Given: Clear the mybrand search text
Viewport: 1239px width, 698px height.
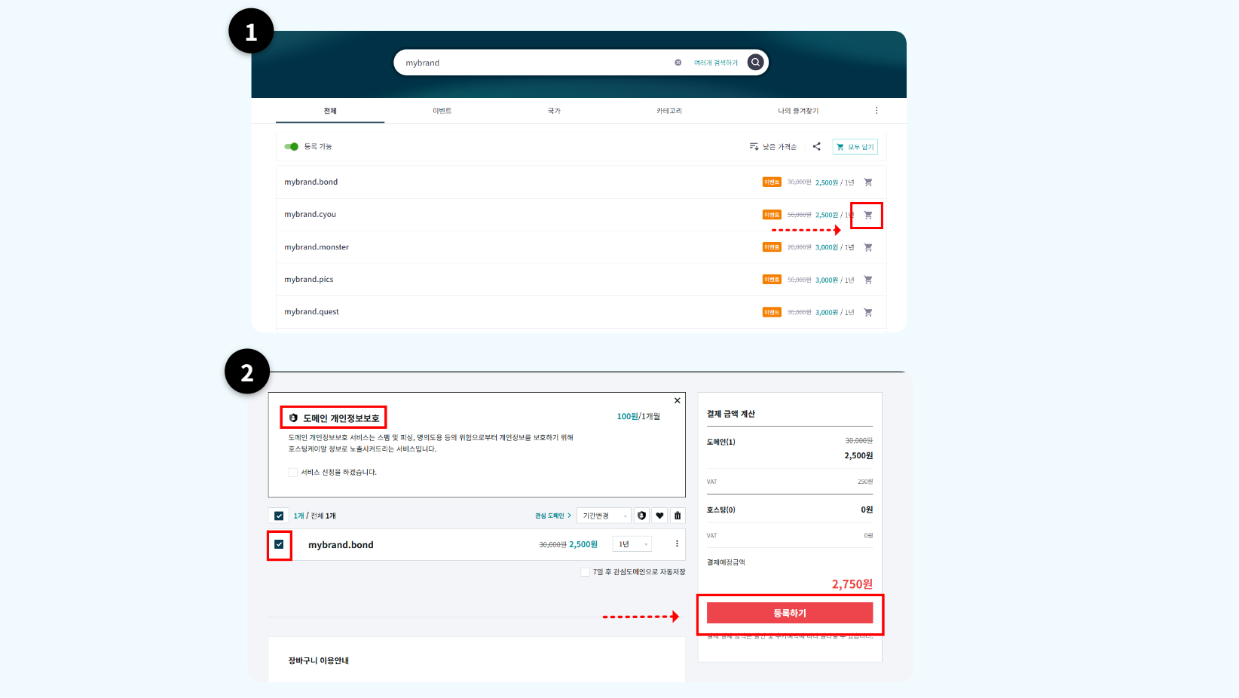Looking at the screenshot, I should pyautogui.click(x=678, y=63).
